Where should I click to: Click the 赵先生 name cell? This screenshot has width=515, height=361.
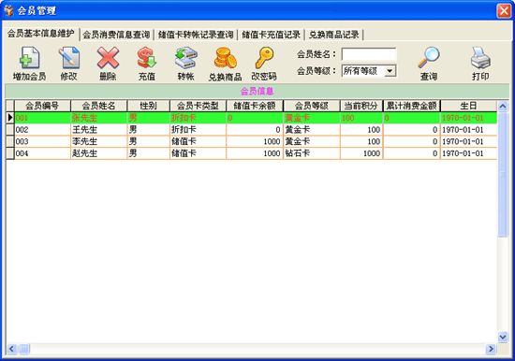(x=98, y=153)
